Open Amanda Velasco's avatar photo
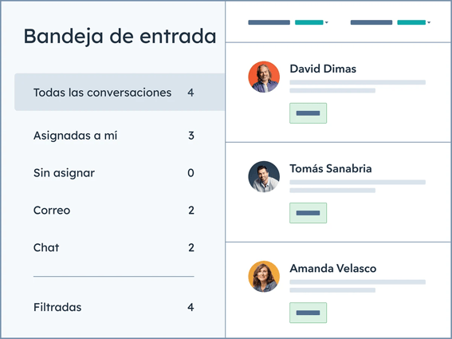The height and width of the screenshot is (339, 452). [264, 277]
